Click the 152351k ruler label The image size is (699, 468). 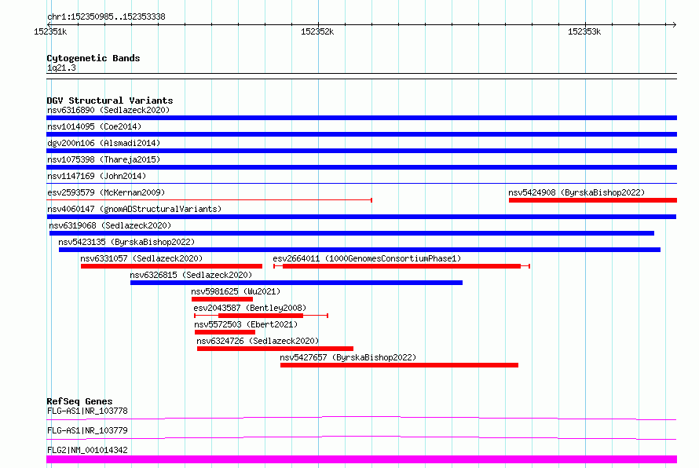point(50,31)
